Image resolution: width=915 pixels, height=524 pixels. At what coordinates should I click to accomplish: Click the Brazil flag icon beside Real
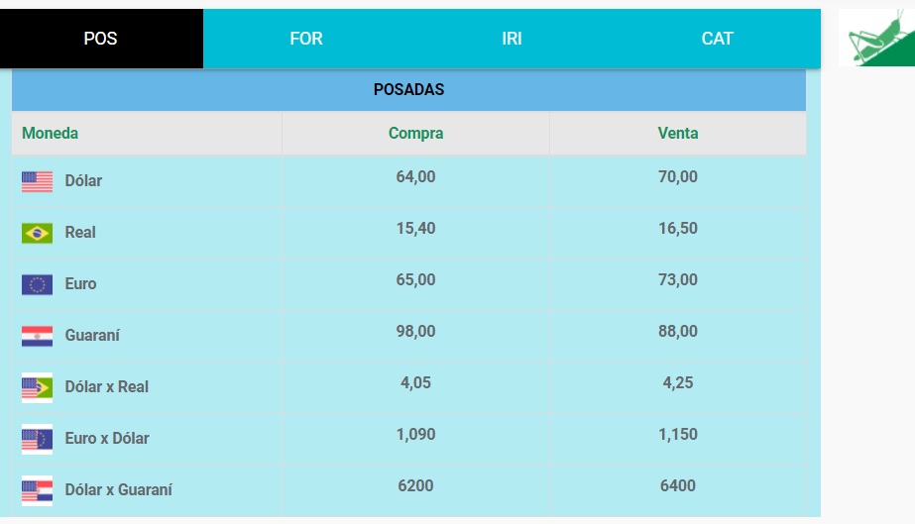37,233
